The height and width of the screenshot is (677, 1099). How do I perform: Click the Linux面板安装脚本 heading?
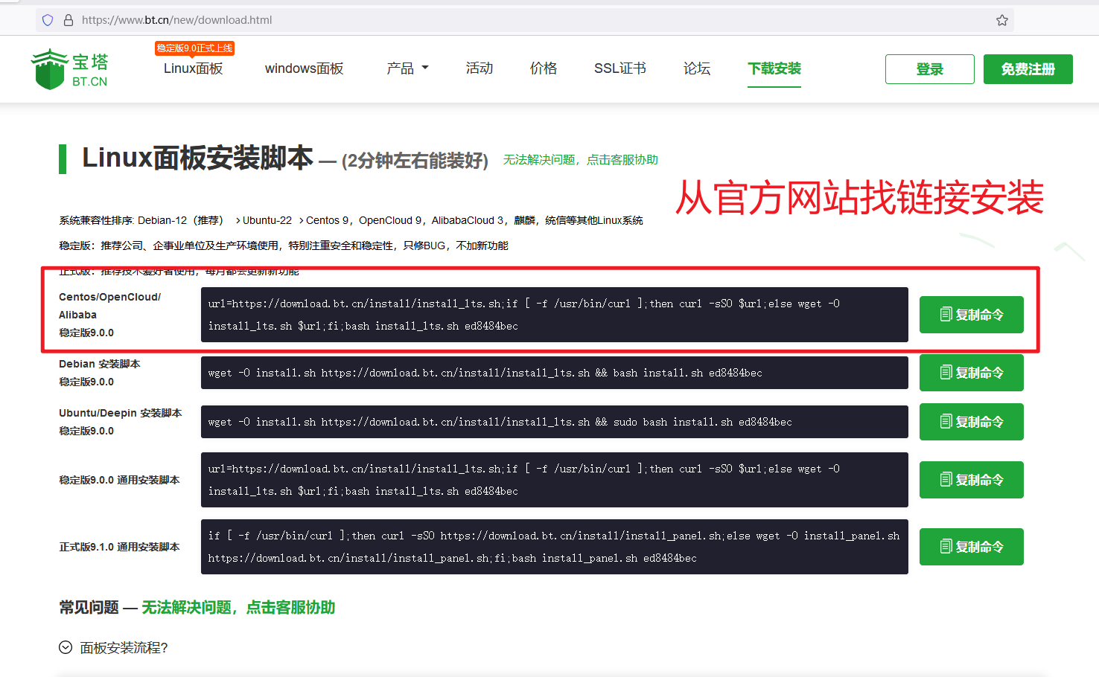click(197, 158)
